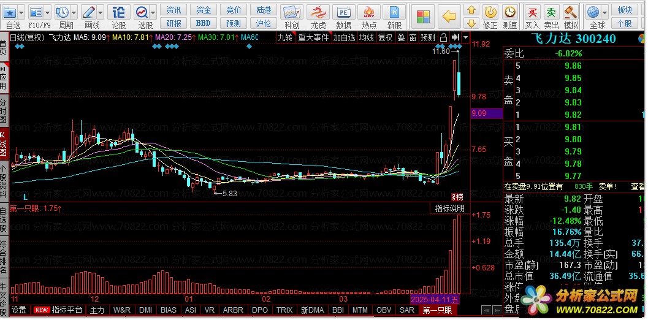The width and height of the screenshot is (648, 320).
Task: Click the 卖出 sell icon
Action: click(x=551, y=12)
